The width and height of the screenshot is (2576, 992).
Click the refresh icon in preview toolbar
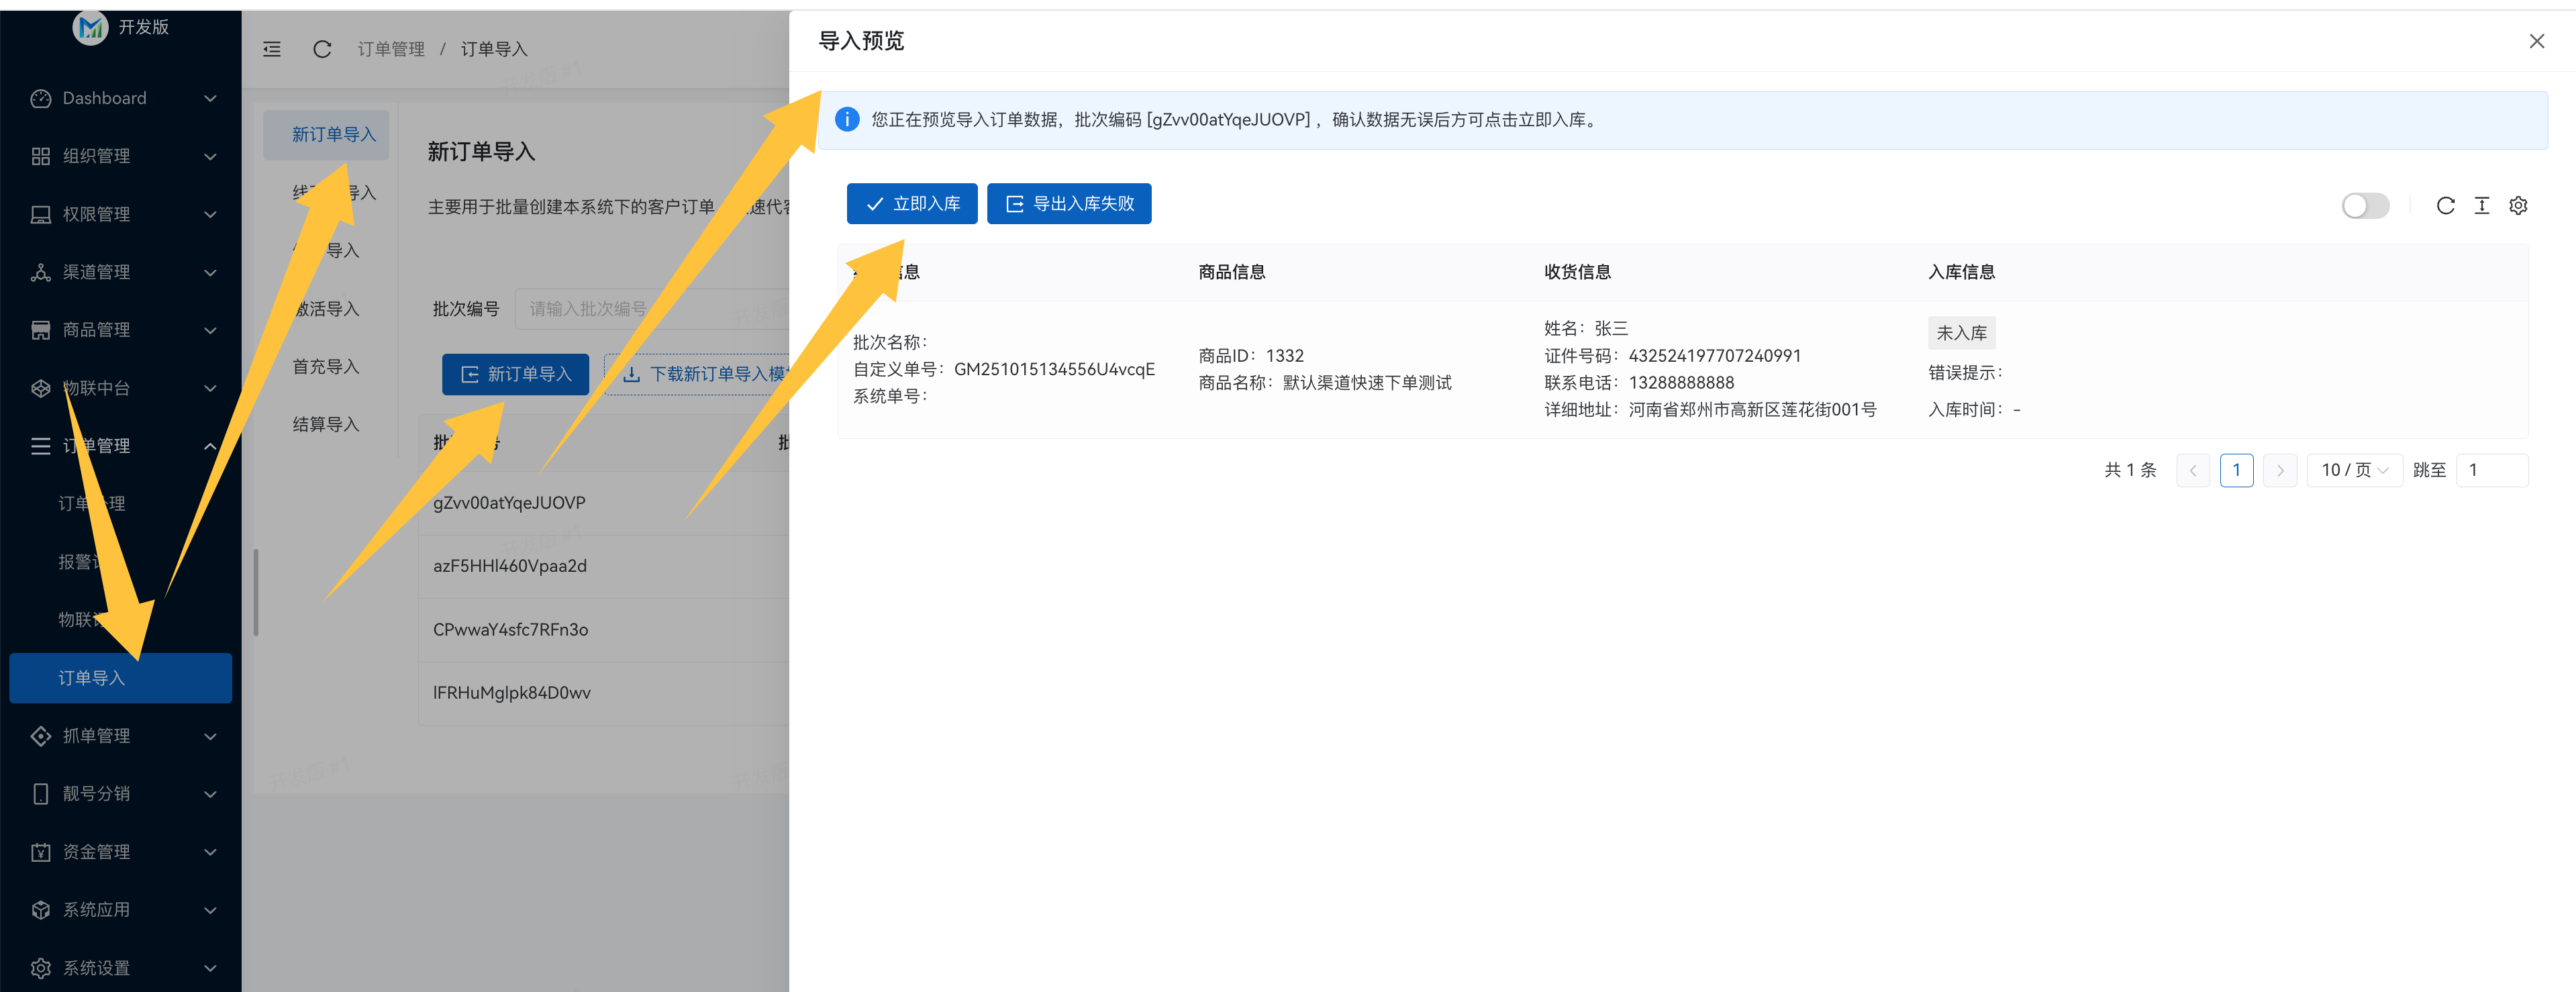tap(2445, 205)
